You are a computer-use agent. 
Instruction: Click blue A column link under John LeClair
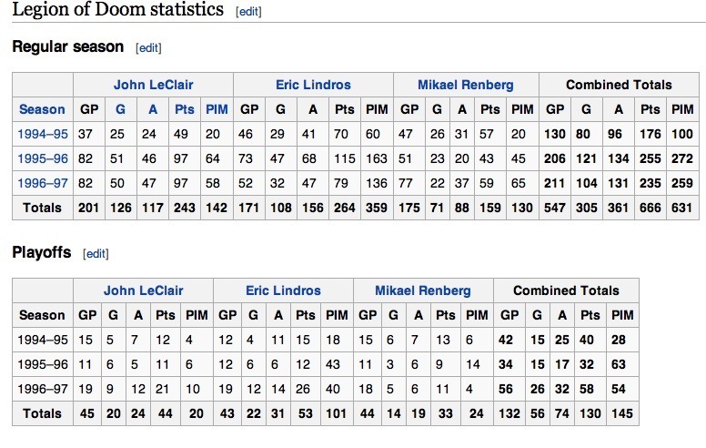click(149, 109)
